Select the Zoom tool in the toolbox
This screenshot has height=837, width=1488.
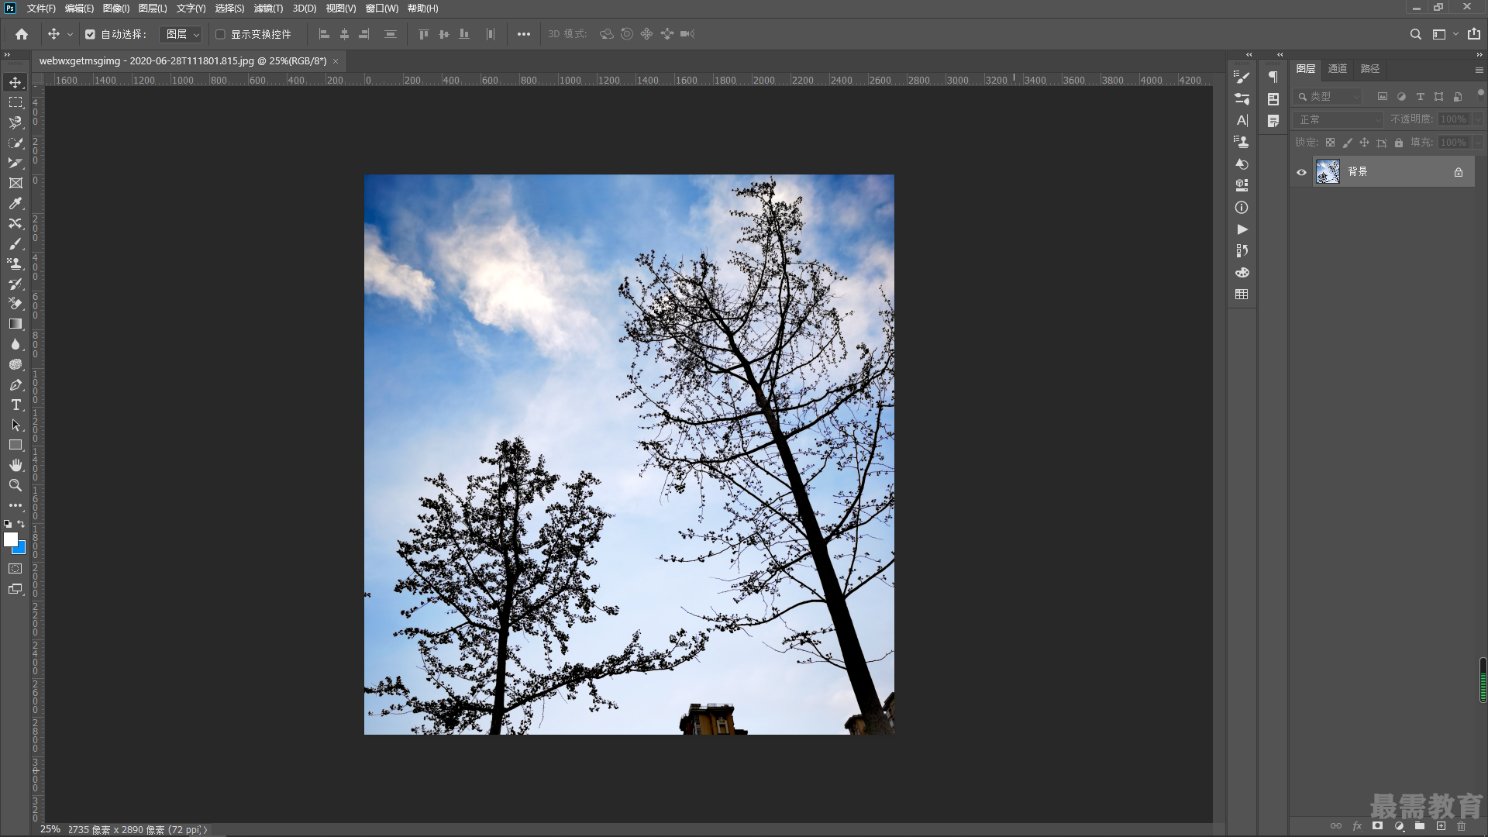coord(15,485)
